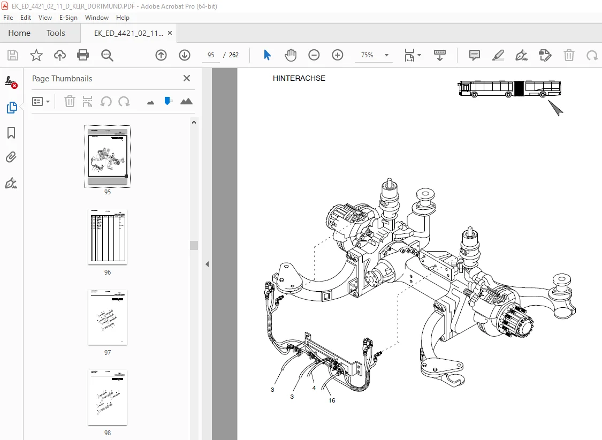Open signature panel icon in left sidebar

coord(11,82)
